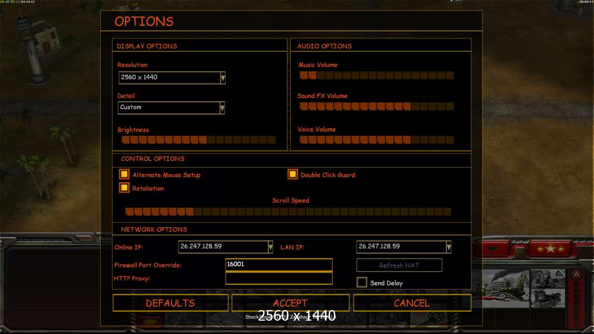Click the red down-arrow button in the game HUD

pos(493,249)
